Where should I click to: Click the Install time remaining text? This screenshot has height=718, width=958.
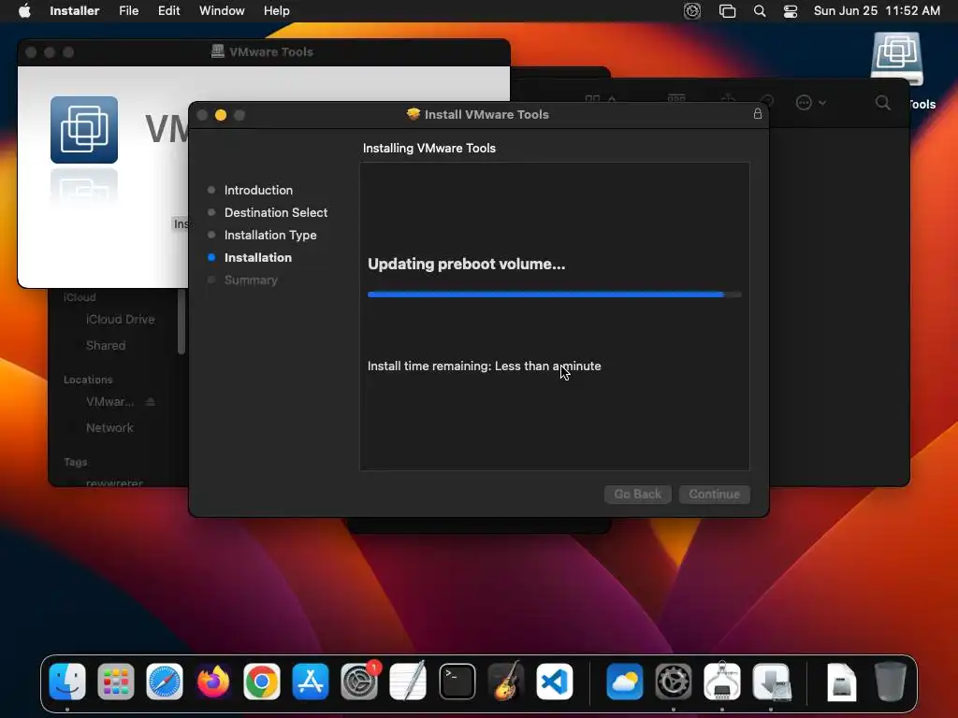484,366
